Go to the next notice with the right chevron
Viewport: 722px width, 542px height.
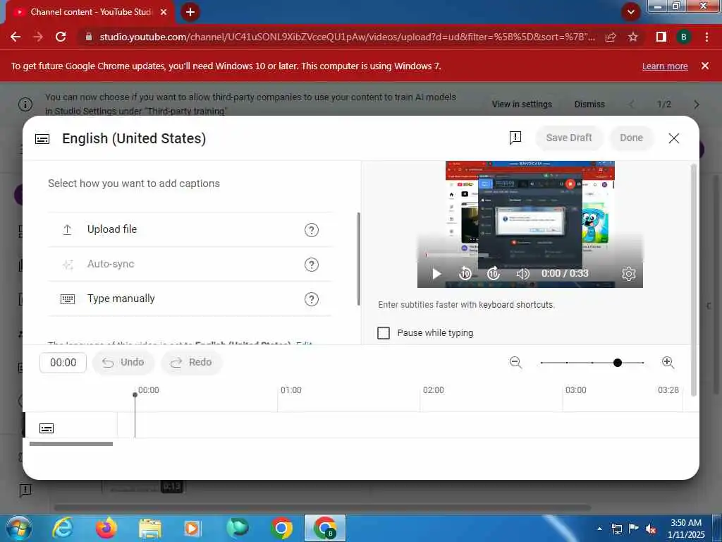click(x=696, y=104)
